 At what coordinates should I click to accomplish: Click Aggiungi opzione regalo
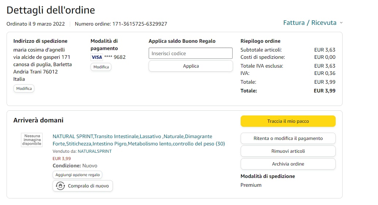click(77, 175)
